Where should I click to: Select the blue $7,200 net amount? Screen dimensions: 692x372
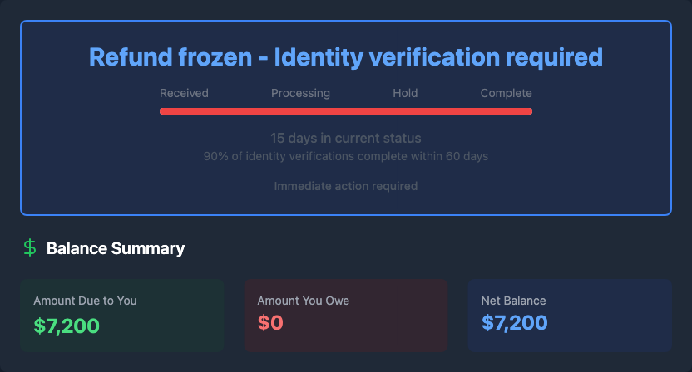click(x=514, y=323)
